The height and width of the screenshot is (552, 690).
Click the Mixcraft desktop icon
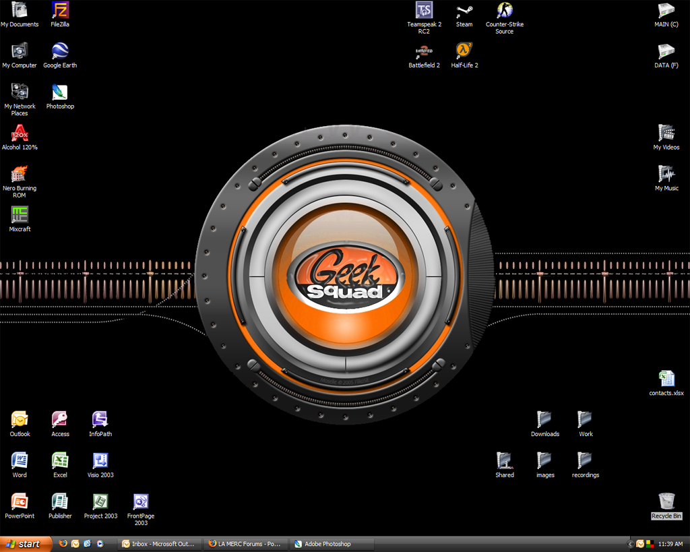point(20,219)
